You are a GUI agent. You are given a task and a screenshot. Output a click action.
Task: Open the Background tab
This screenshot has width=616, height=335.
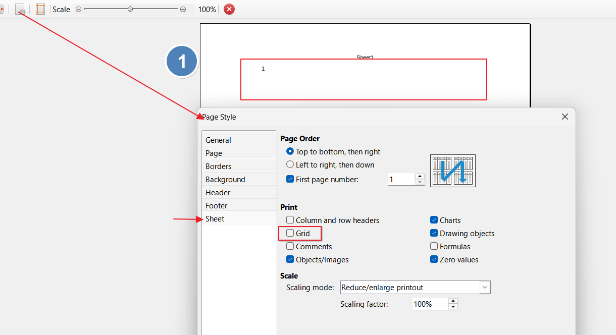(225, 180)
